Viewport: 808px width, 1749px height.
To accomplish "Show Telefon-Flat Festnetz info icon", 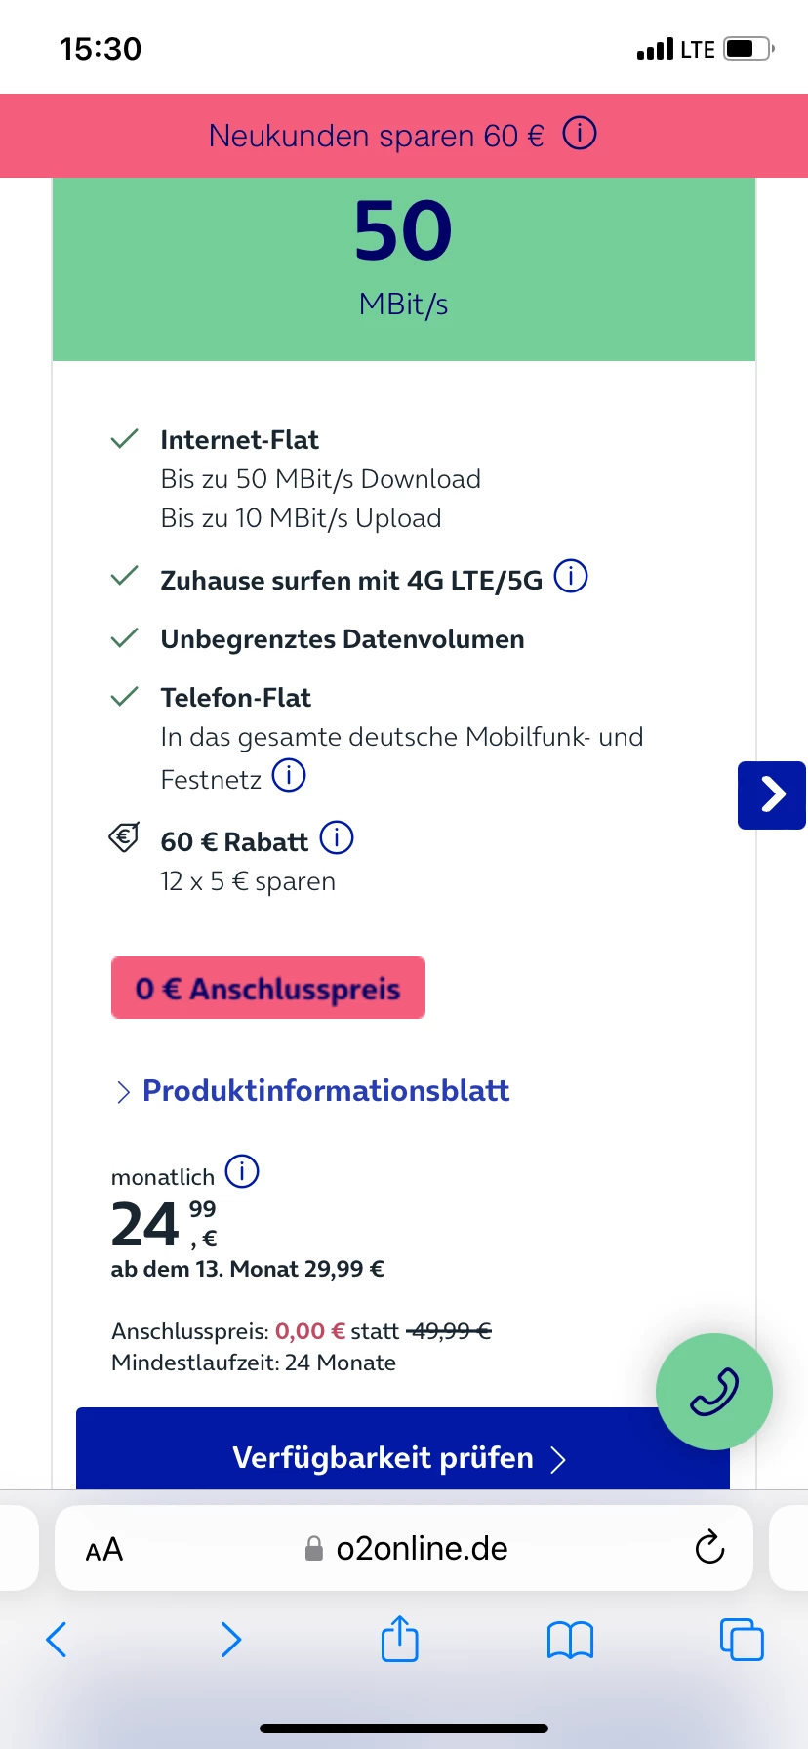I will [289, 776].
